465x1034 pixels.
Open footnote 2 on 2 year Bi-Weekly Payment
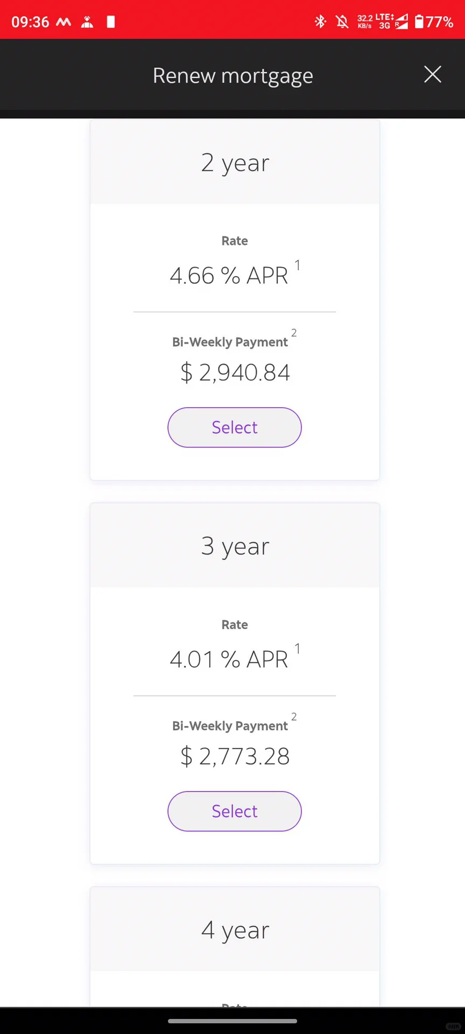point(294,333)
